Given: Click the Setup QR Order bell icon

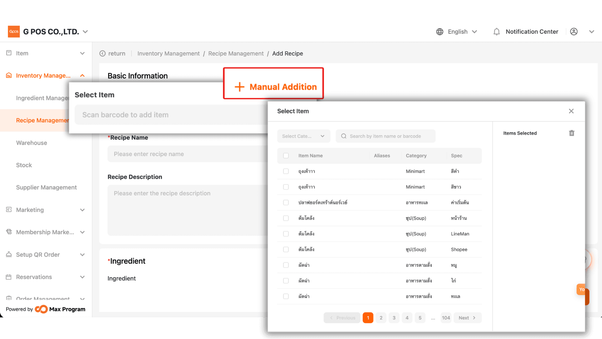Looking at the screenshot, I should coord(9,254).
